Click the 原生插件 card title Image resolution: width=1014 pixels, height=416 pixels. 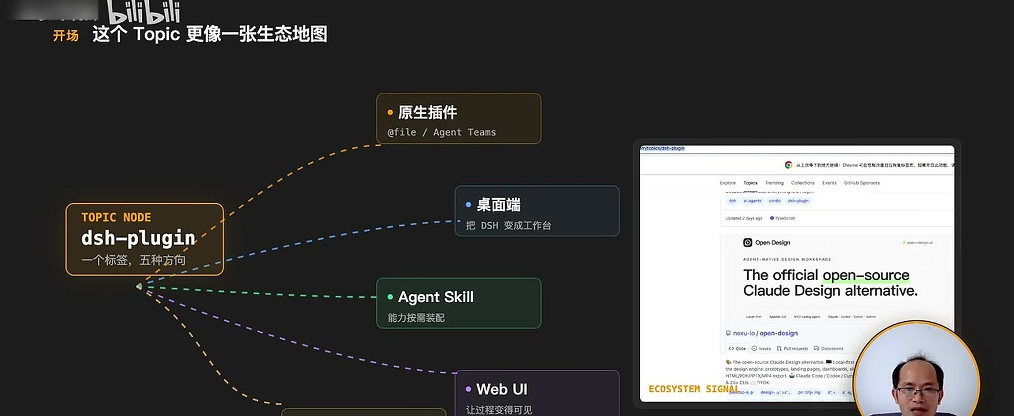point(428,112)
